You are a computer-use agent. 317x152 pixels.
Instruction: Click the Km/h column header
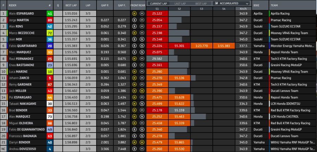243,9
